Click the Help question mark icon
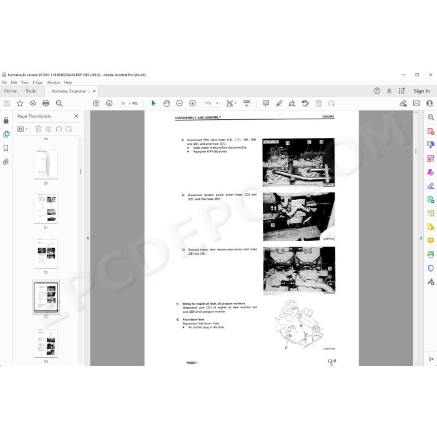This screenshot has height=437, width=437. (x=377, y=91)
